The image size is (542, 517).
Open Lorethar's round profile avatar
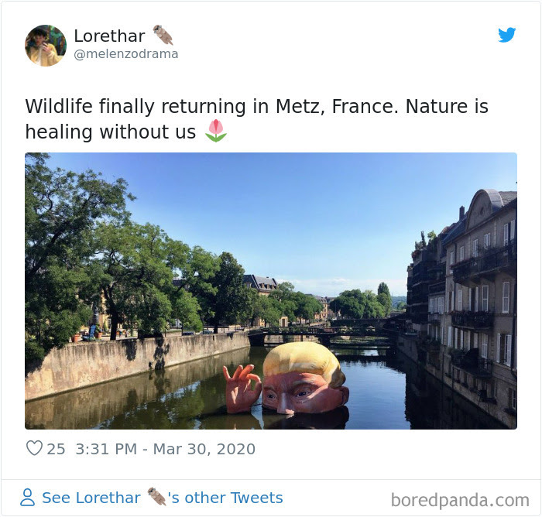45,45
